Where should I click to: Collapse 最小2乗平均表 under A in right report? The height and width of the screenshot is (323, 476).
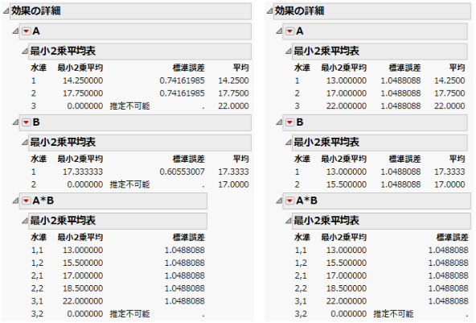click(289, 52)
